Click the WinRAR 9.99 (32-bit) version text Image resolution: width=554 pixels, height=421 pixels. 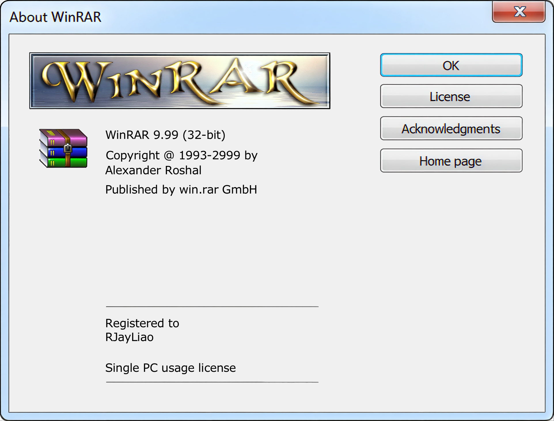point(165,135)
